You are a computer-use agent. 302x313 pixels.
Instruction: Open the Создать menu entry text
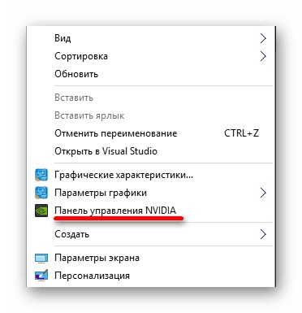(x=71, y=234)
